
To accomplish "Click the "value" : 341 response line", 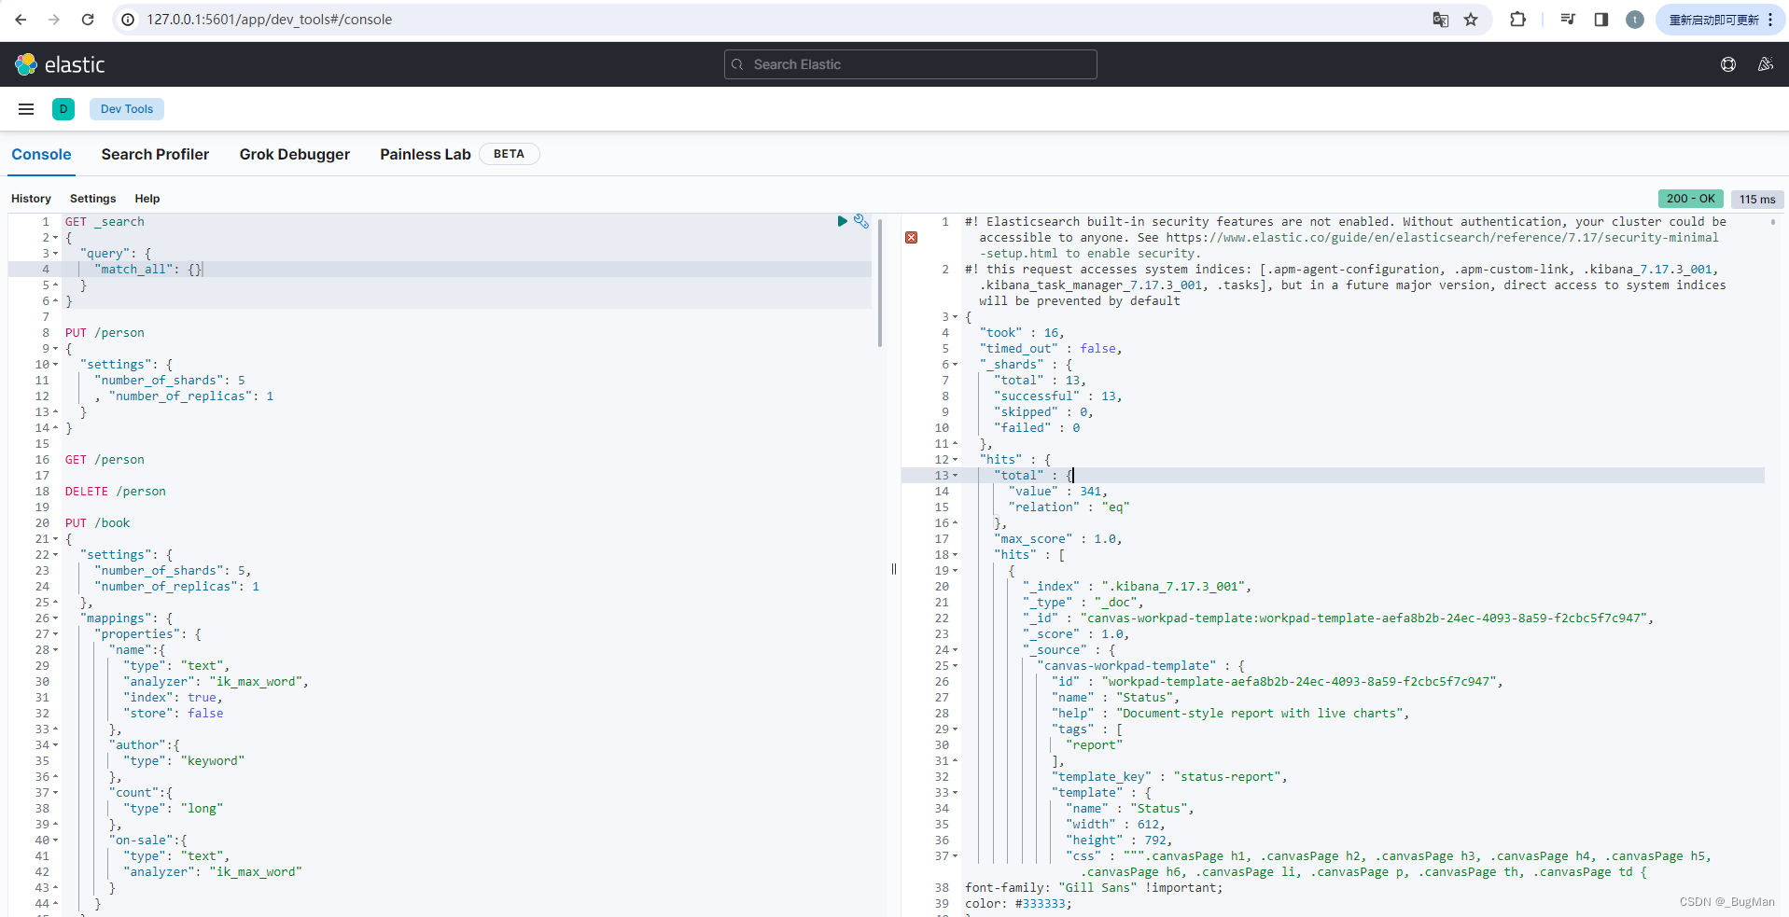I will coord(1057,492).
